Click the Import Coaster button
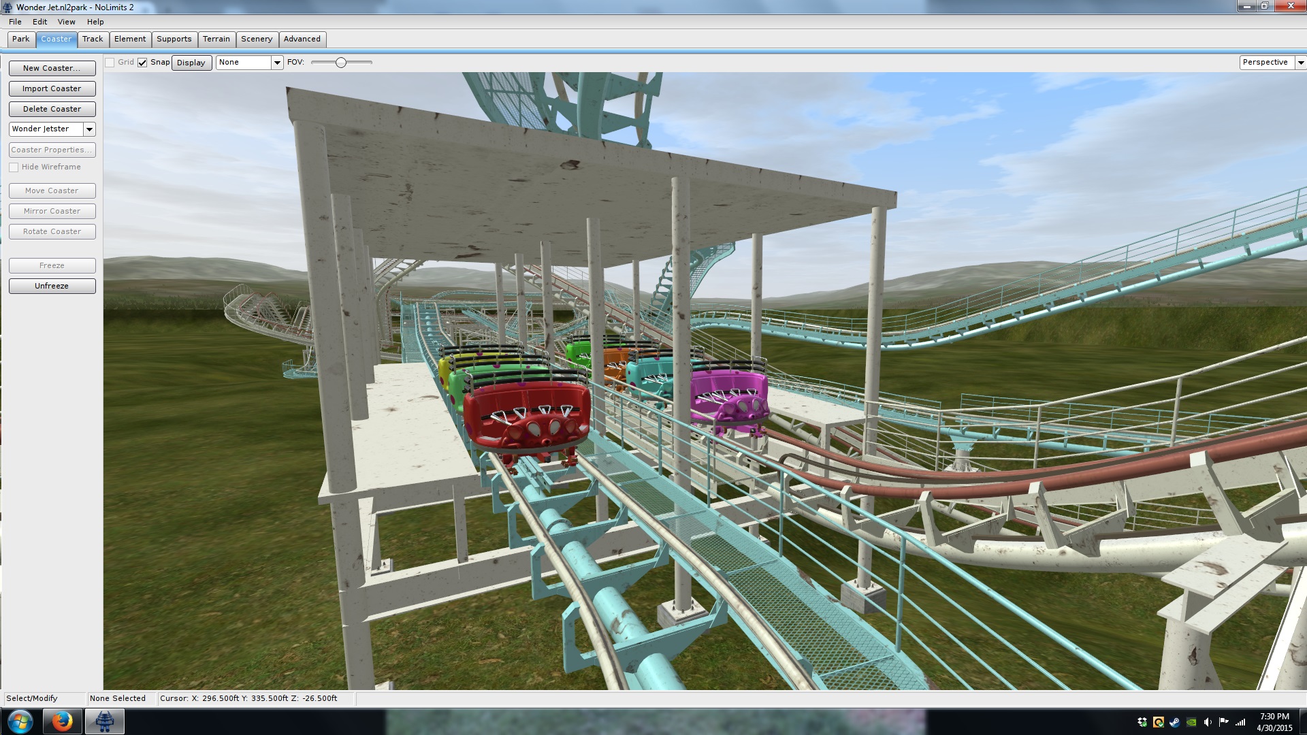Screen dimensions: 1307x735 (x=52, y=88)
